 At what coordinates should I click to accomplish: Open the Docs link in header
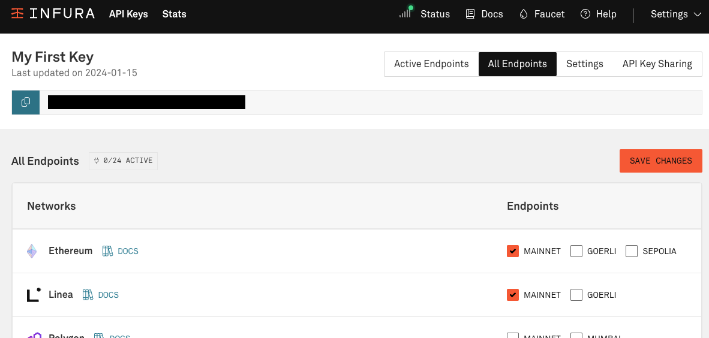point(492,14)
